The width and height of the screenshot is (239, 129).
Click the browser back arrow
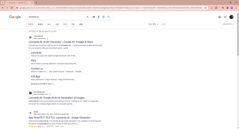click(3, 8)
